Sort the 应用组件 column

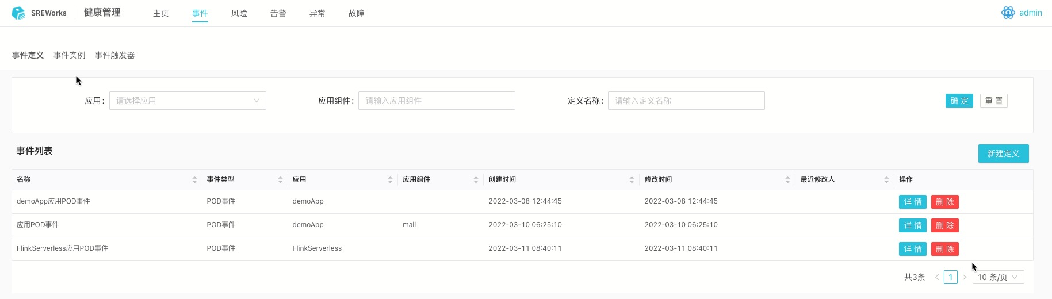pos(476,180)
